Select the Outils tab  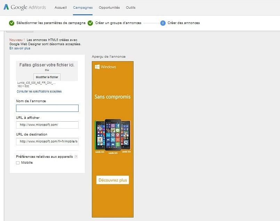[x=131, y=7]
